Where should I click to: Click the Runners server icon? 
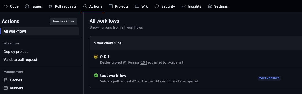coord(6,88)
